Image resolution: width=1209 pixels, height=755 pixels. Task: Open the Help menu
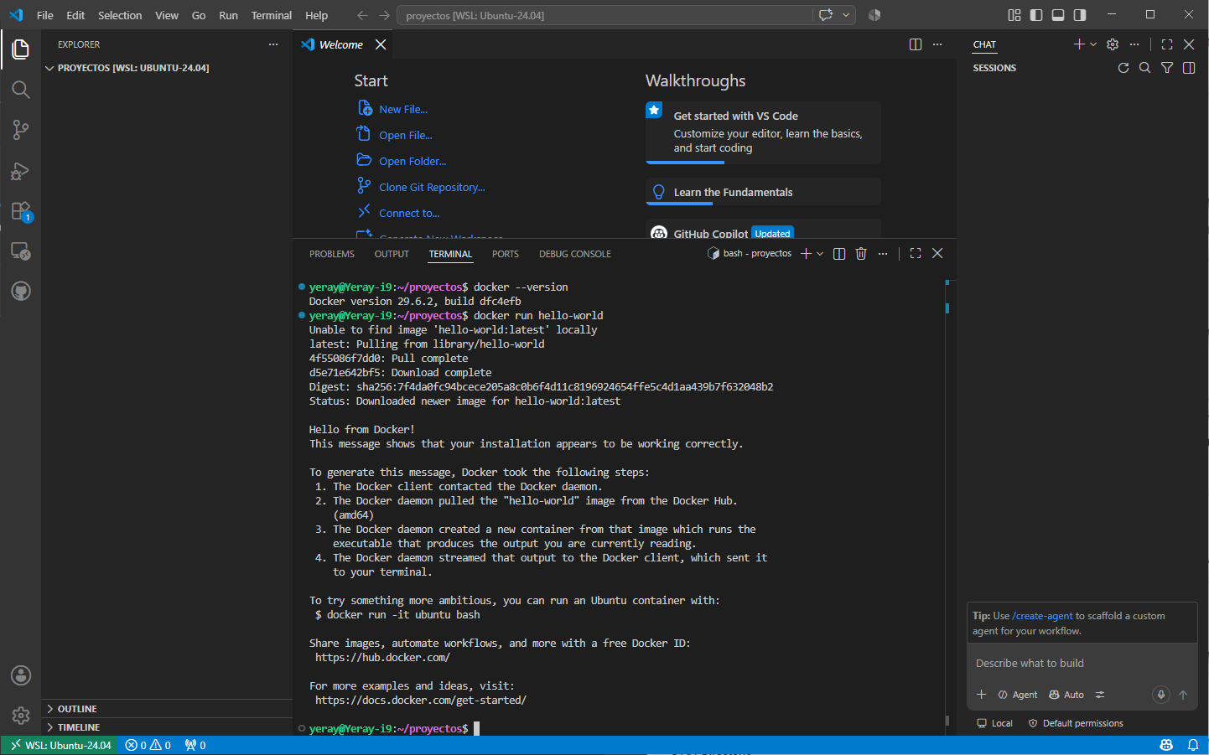(x=317, y=15)
